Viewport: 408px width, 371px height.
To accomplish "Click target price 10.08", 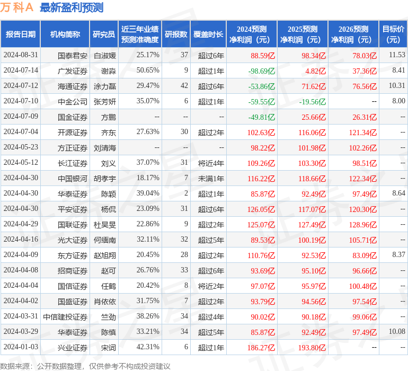I will (x=397, y=331).
